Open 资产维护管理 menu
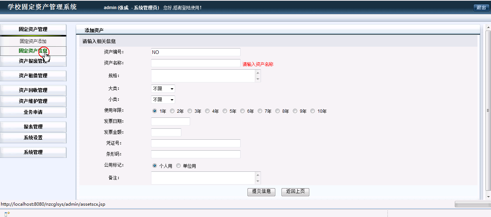The width and height of the screenshot is (491, 217). coord(33,101)
